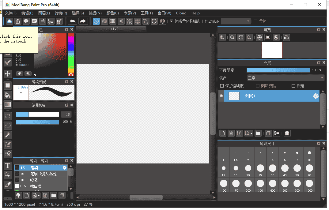Select the Bucket fill tool
The width and height of the screenshot is (329, 210).
8,95
